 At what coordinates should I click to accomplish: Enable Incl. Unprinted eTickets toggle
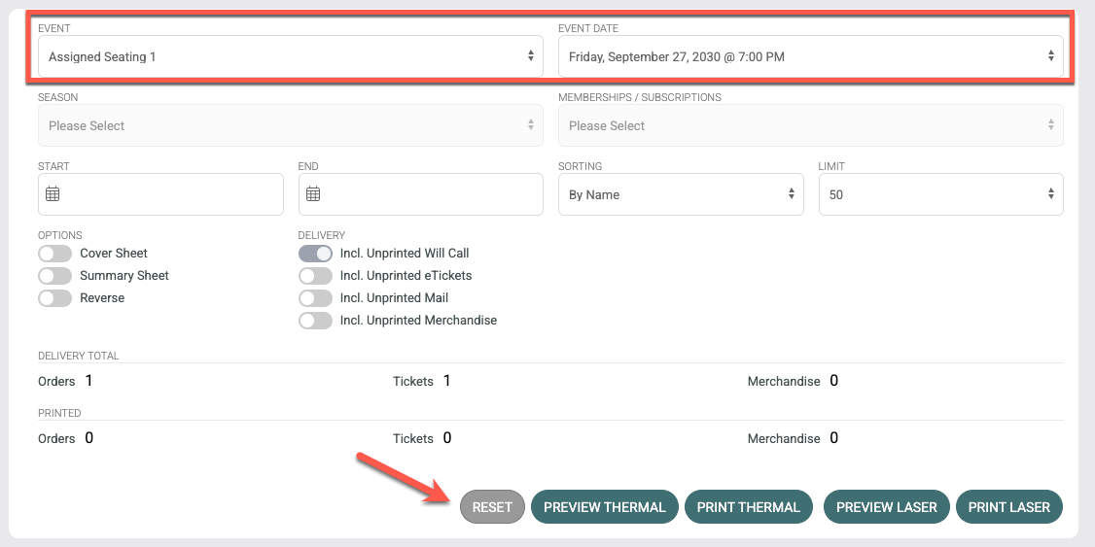(x=316, y=276)
